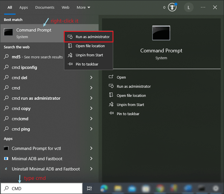Screen dimensions: 224x194
Task: Click Open in the right pane
Action: coord(121,77)
